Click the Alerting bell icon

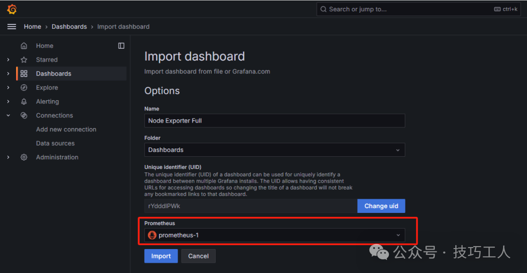click(24, 102)
